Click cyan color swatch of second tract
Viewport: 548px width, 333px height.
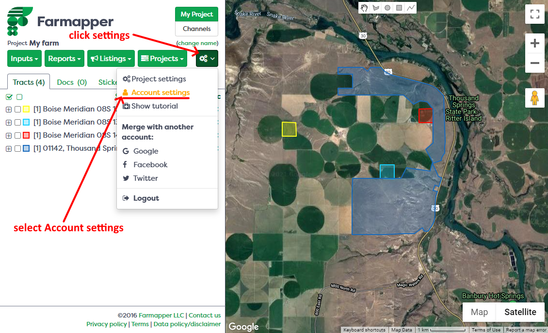26,122
